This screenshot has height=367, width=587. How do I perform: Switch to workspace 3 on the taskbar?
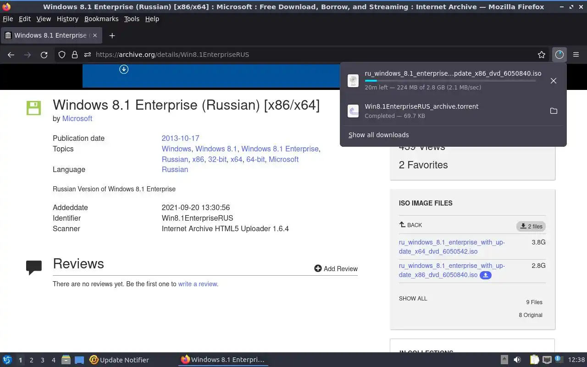click(x=42, y=360)
